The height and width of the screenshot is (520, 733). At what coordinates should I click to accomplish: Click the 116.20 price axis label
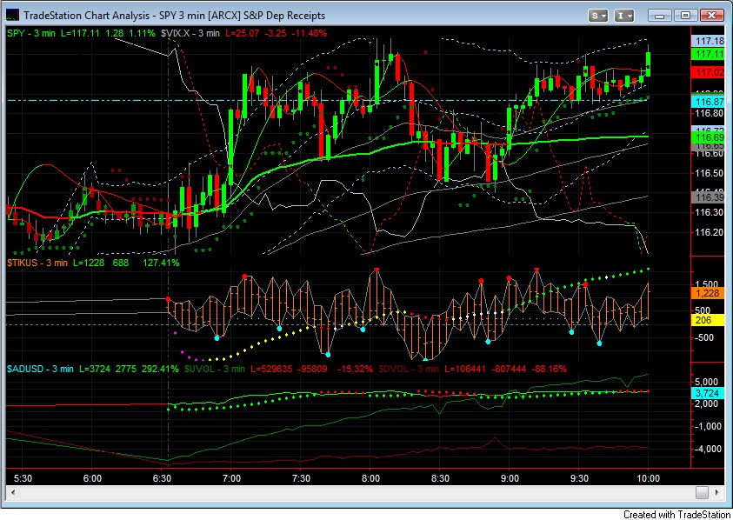pyautogui.click(x=710, y=232)
